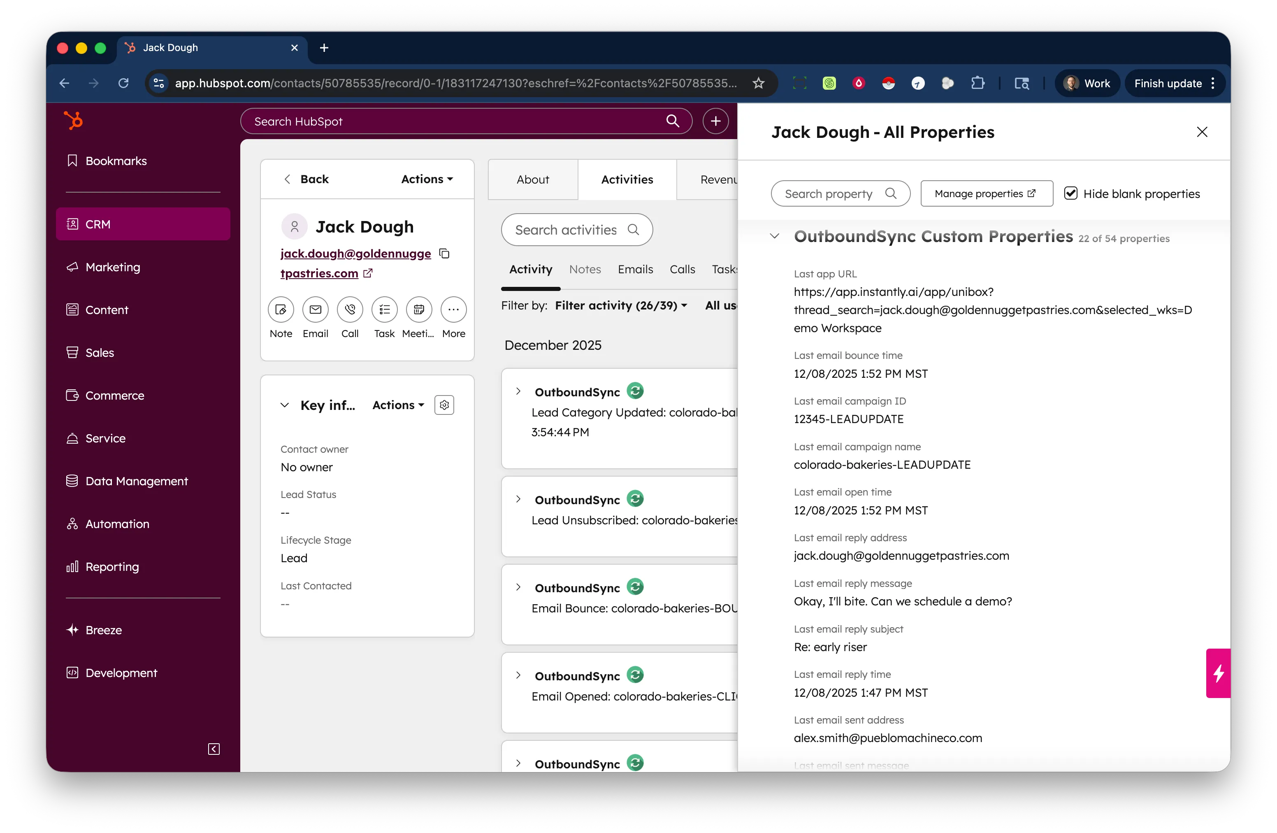Open the Actions dropdown near Back
Screen dimensions: 1277x833
coord(426,179)
